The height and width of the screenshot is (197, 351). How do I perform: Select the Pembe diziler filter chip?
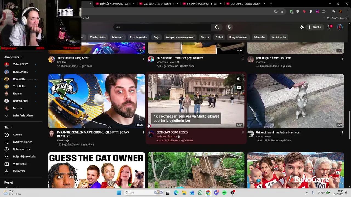point(98,37)
